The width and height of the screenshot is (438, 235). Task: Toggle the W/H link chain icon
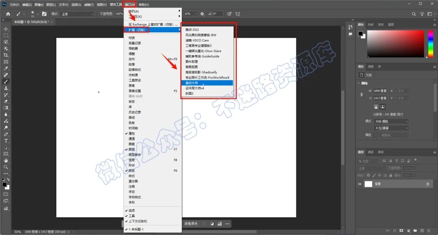[x=361, y=94]
